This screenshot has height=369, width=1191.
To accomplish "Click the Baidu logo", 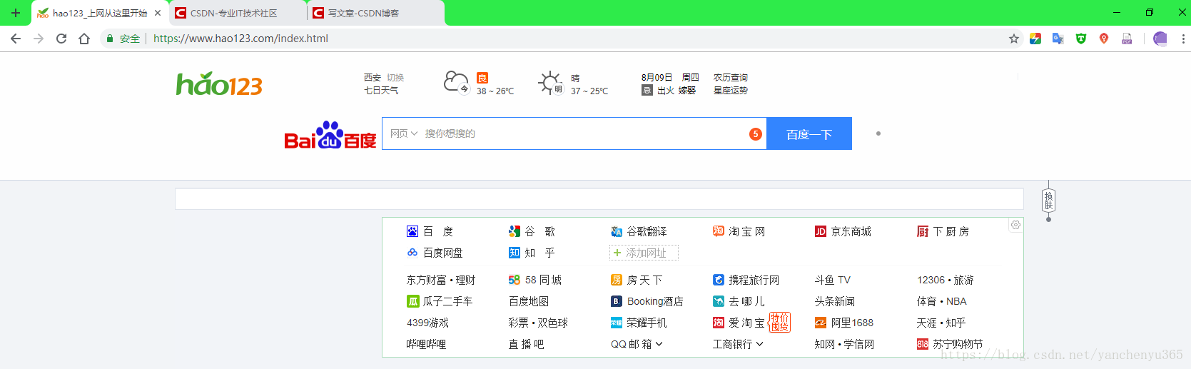I will coord(330,135).
